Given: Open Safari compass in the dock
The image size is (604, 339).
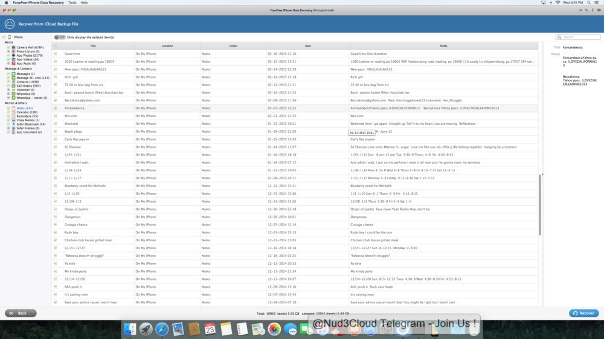Looking at the screenshot, I should pyautogui.click(x=162, y=329).
